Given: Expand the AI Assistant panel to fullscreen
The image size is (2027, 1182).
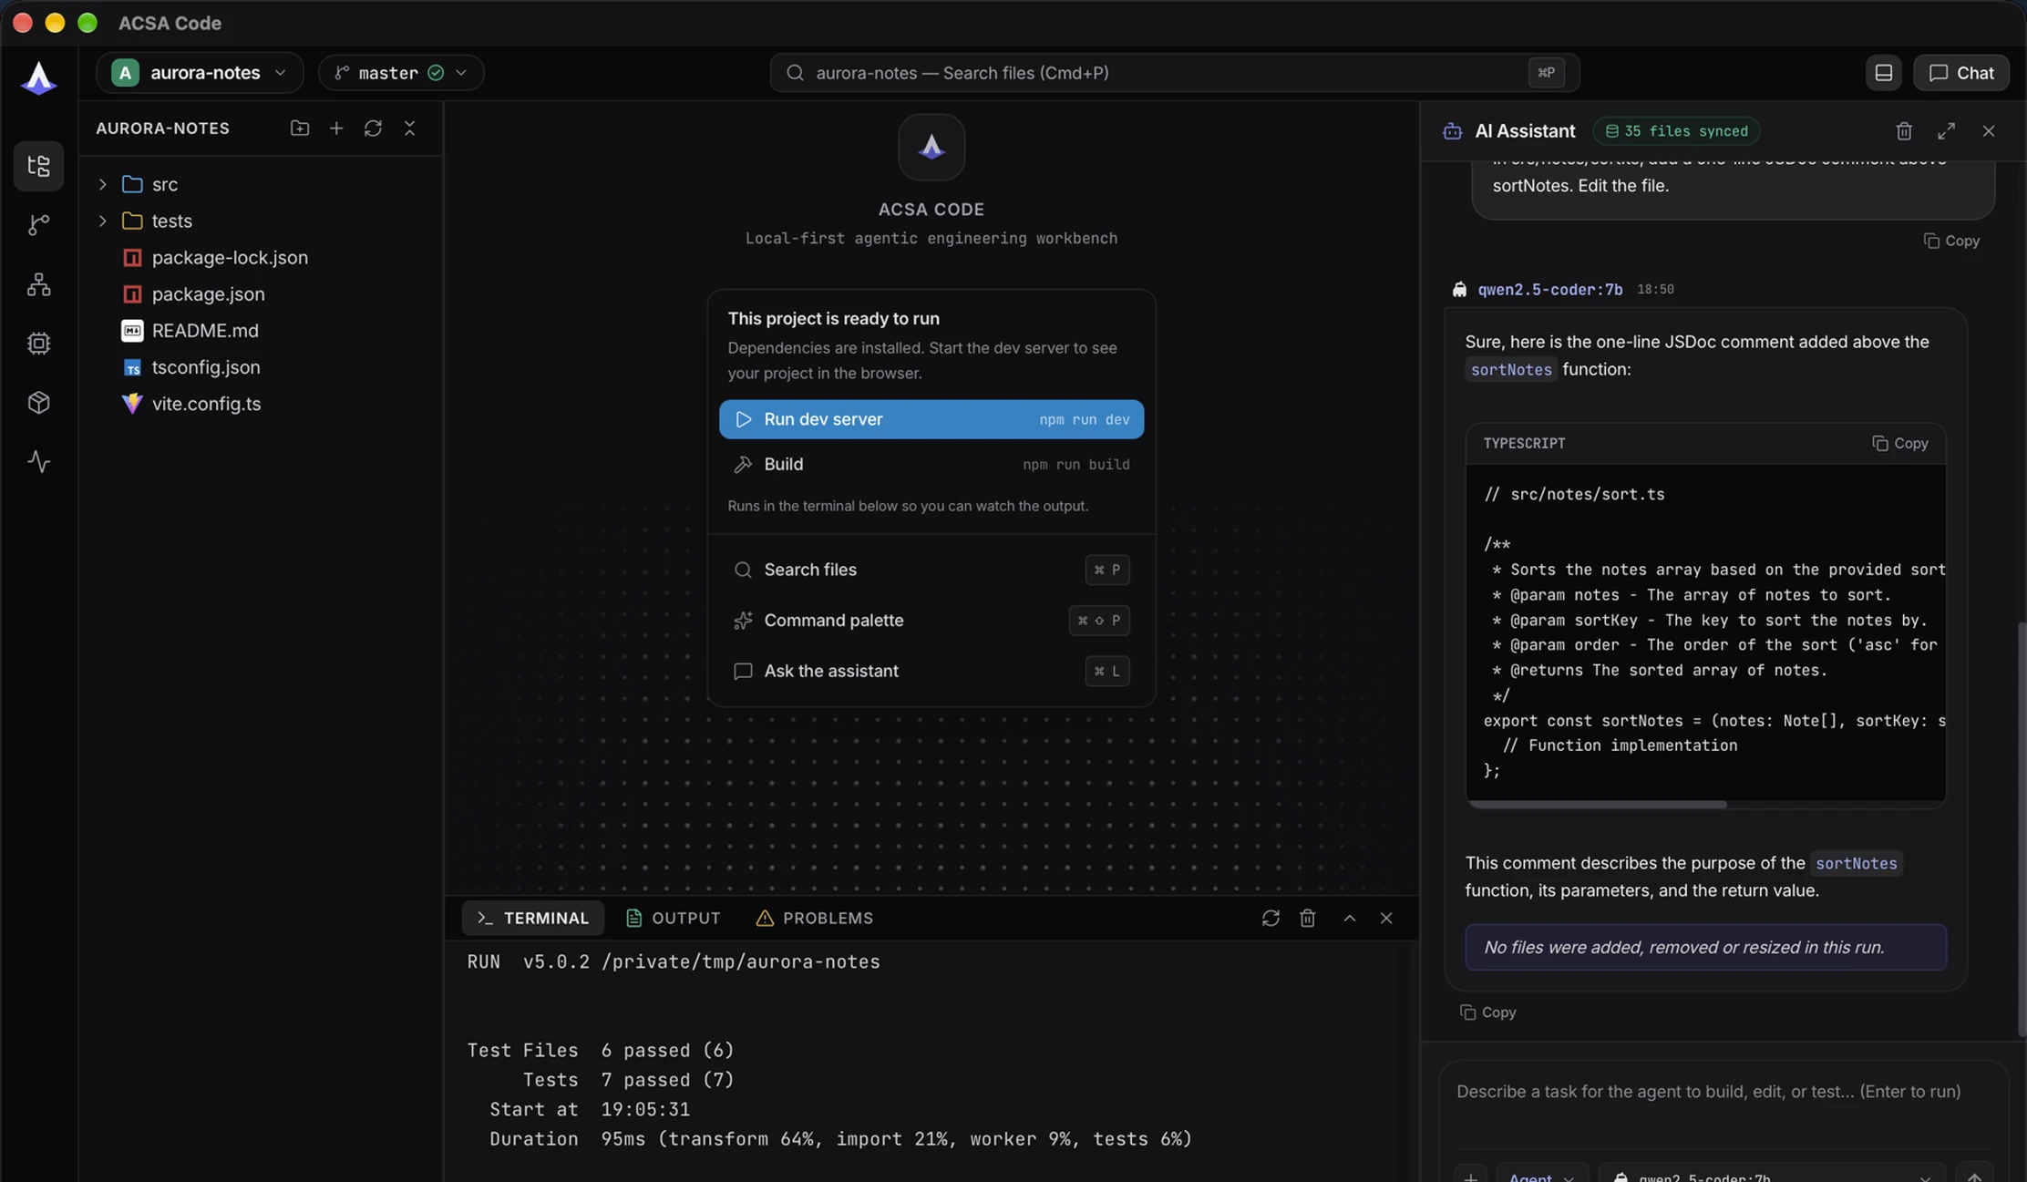Looking at the screenshot, I should 1946,131.
